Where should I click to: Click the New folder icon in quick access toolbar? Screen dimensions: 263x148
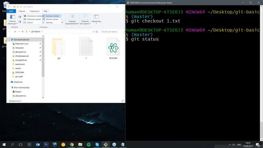coord(18,7)
